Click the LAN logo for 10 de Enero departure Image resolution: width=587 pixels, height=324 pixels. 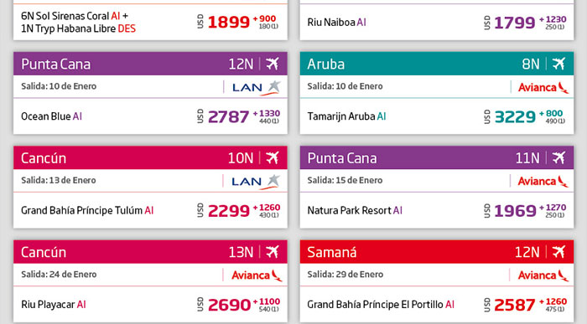click(256, 88)
